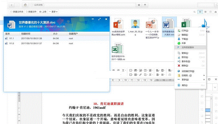218x124 pixels.
Task: Click the up-arrow parent folder icon
Action: click(x=145, y=5)
